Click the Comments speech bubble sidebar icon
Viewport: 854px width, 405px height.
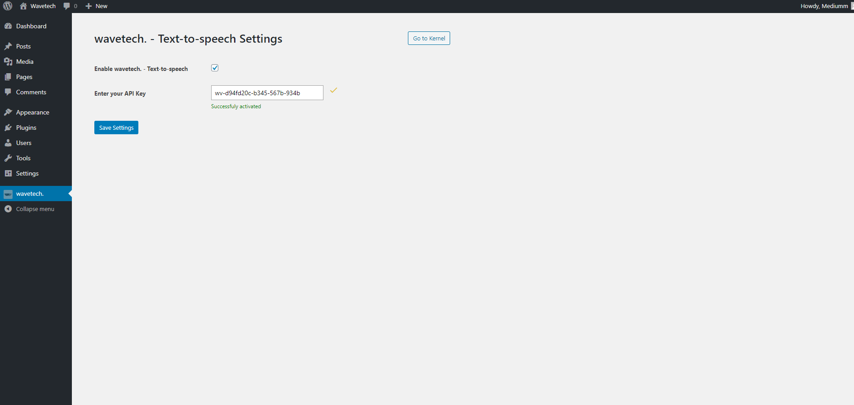[x=8, y=92]
